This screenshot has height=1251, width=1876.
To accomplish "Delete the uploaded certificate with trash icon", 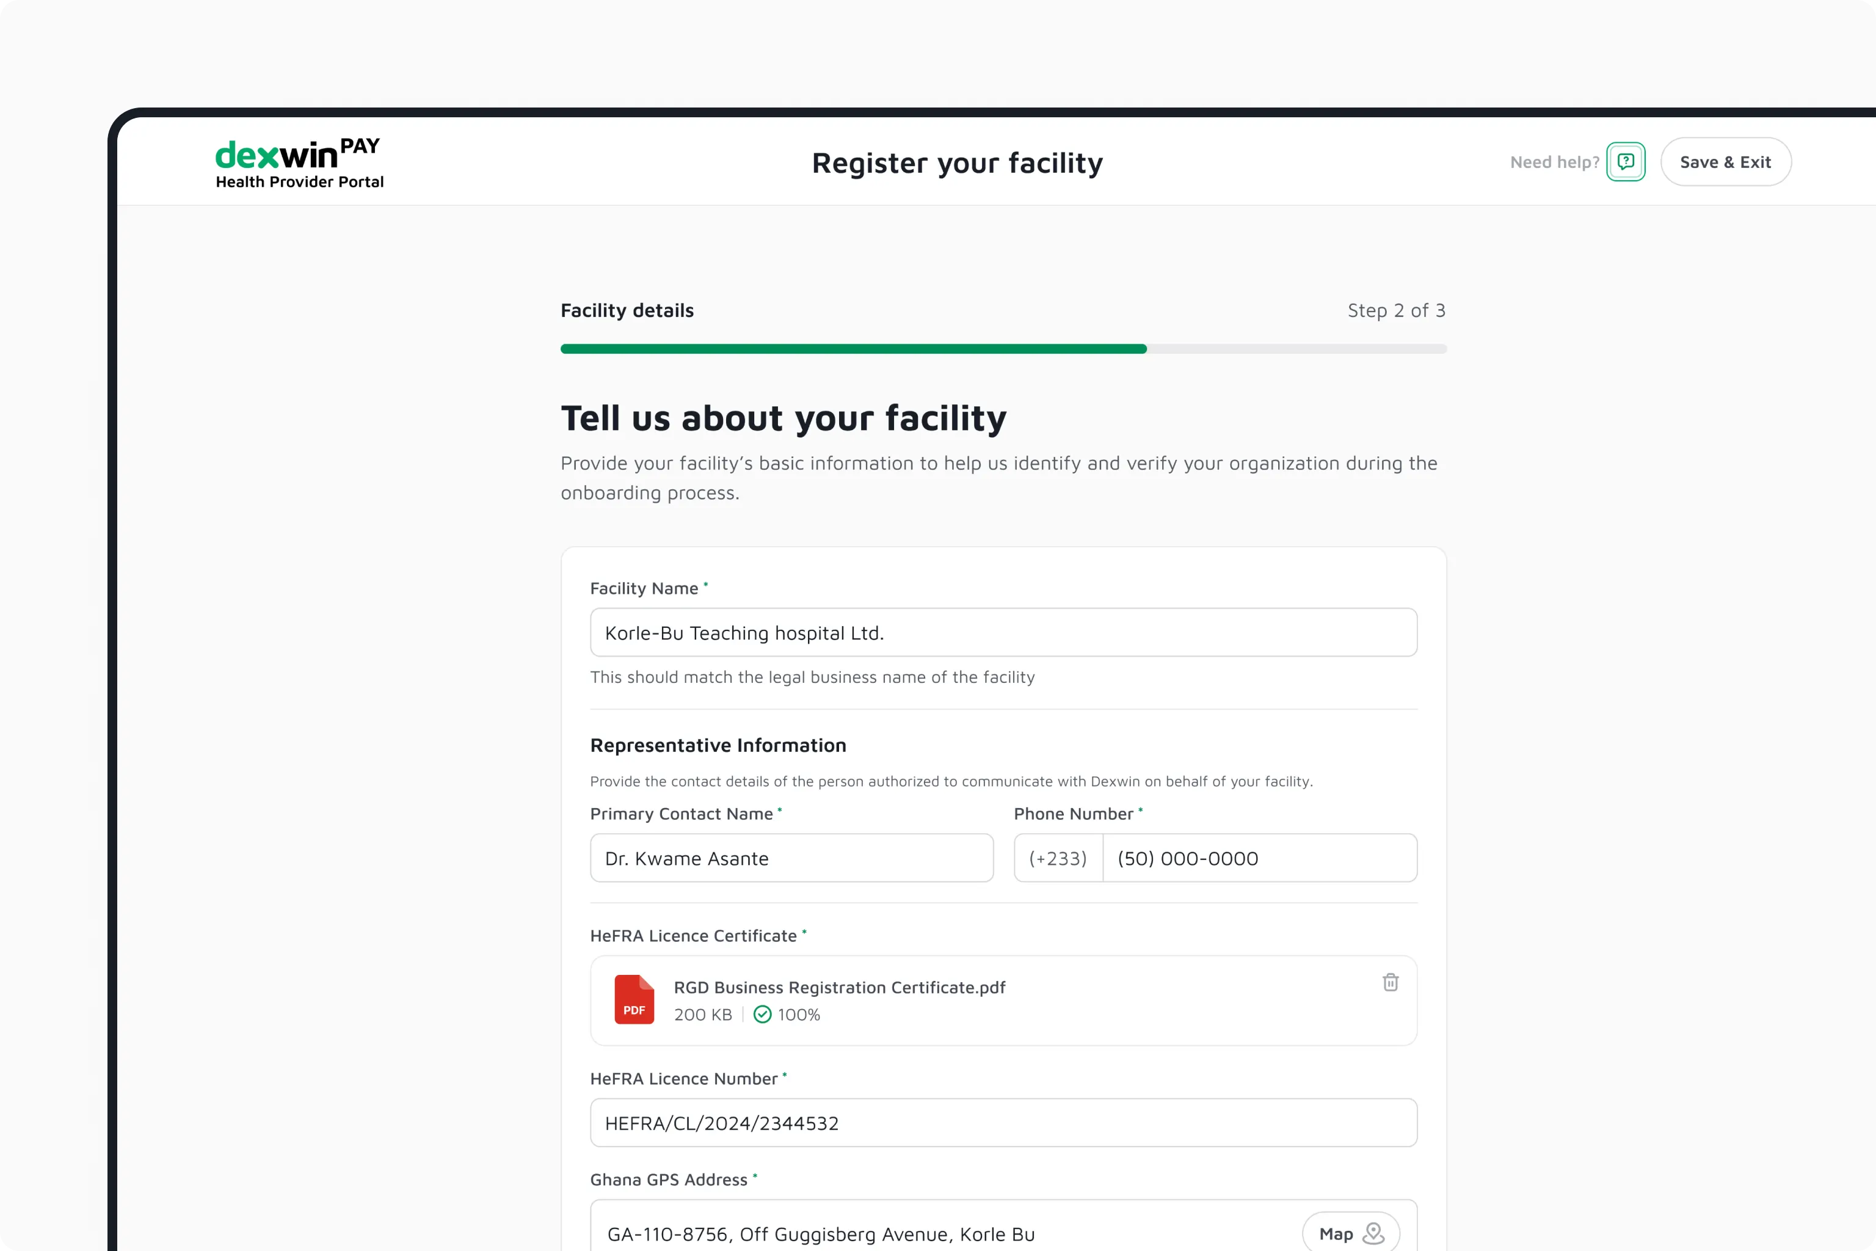I will pos(1391,982).
